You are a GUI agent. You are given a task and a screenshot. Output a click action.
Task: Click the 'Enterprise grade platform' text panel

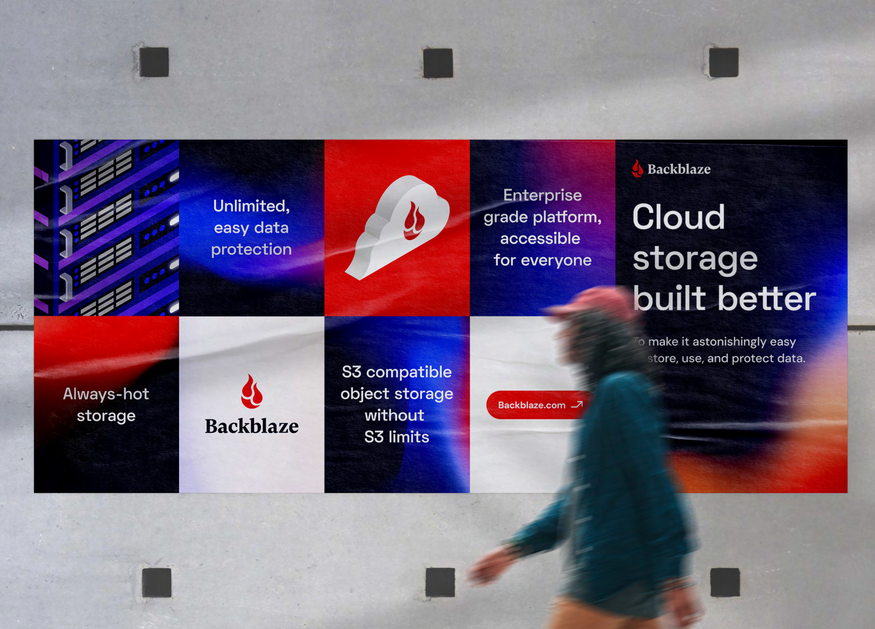point(542,227)
